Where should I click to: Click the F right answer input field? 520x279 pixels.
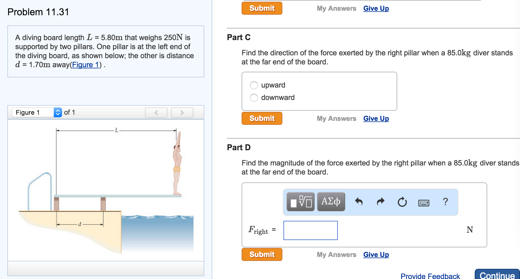pyautogui.click(x=310, y=230)
